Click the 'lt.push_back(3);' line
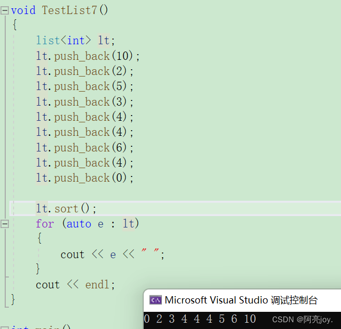The image size is (341, 329). pos(84,102)
